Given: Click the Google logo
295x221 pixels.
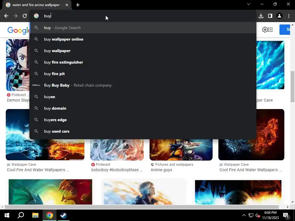Looking at the screenshot, I should [x=18, y=30].
